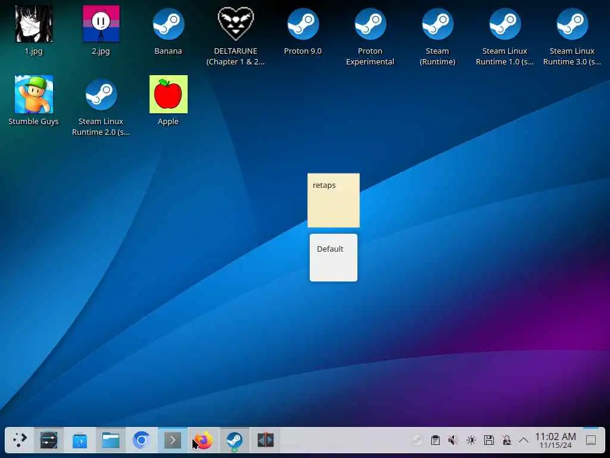Click the yellow 'retaps' sticky note
Image resolution: width=610 pixels, height=458 pixels.
click(334, 200)
